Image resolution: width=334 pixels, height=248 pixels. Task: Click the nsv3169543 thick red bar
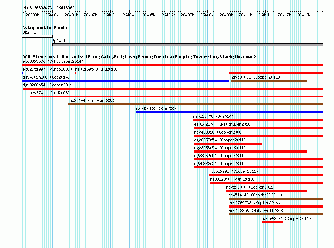276,73
